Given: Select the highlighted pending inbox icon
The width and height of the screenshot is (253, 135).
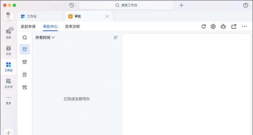Looking at the screenshot, I should (25, 49).
